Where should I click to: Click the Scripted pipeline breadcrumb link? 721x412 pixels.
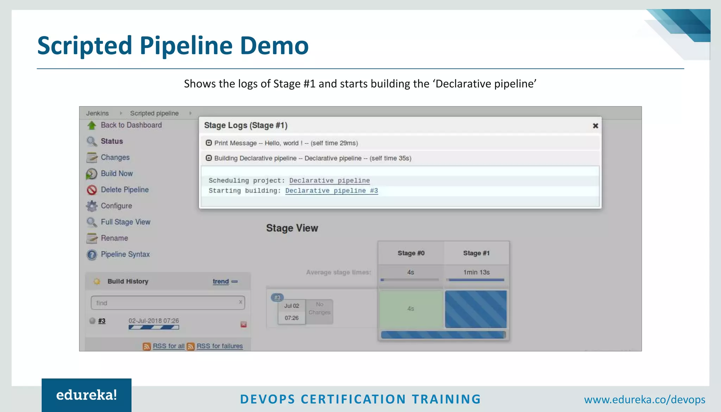(x=155, y=113)
